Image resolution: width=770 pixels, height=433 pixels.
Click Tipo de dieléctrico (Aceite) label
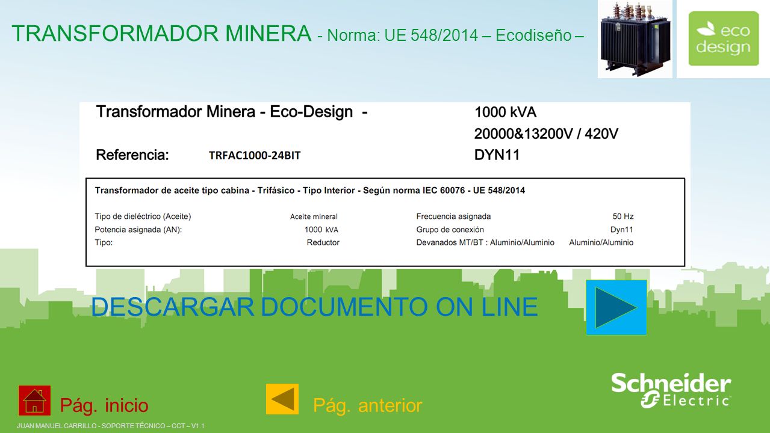tap(143, 216)
